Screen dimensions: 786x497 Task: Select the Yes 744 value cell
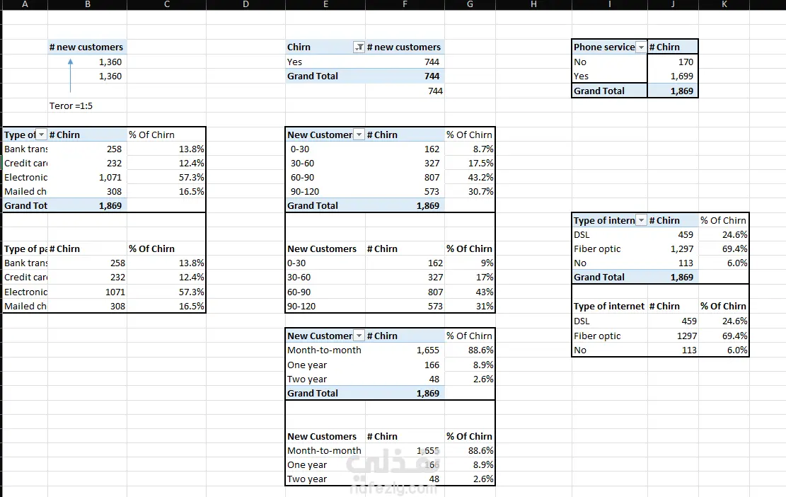tap(405, 62)
